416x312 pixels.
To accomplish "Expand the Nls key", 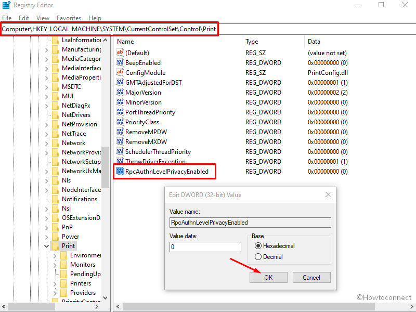I will 46,180.
